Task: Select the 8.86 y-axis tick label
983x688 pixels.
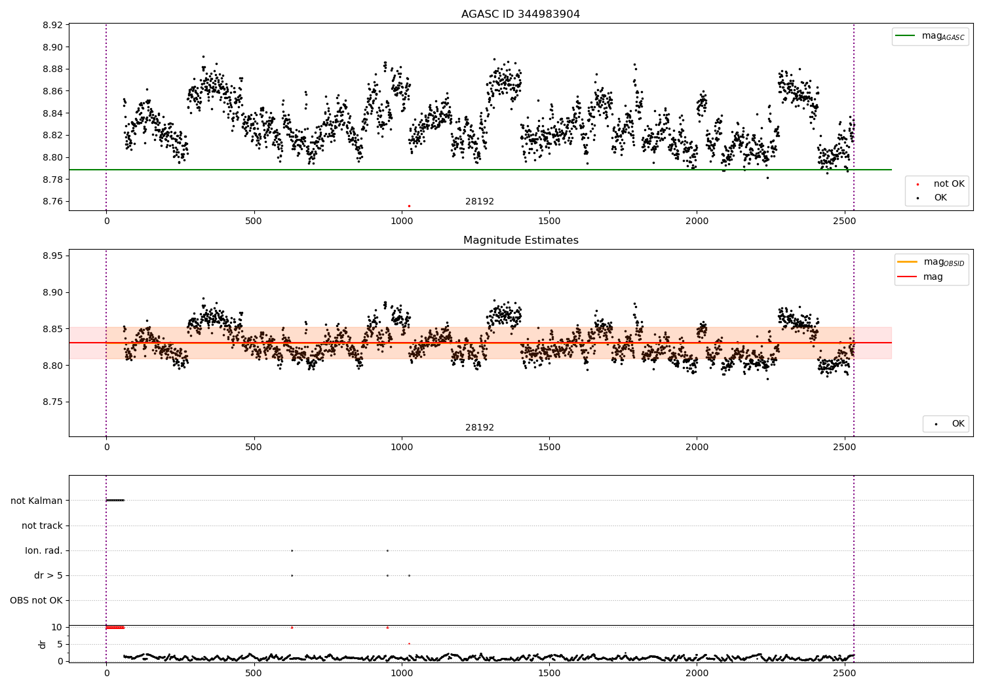Action: click(x=52, y=91)
